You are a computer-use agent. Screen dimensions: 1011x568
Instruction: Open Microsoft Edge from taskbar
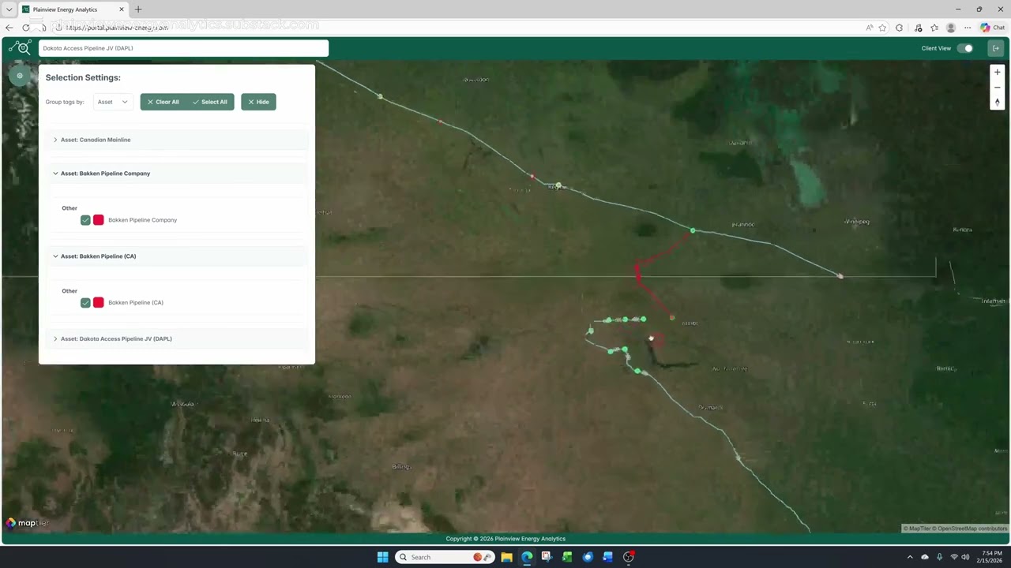[527, 557]
